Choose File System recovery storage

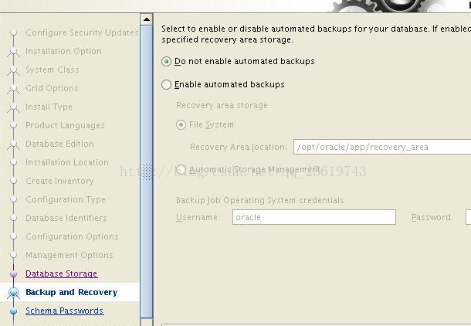pos(181,124)
